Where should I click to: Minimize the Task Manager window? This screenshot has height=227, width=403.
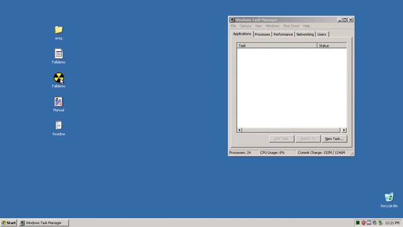click(339, 20)
